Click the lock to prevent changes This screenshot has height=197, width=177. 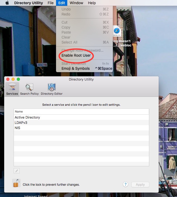pyautogui.click(x=16, y=183)
